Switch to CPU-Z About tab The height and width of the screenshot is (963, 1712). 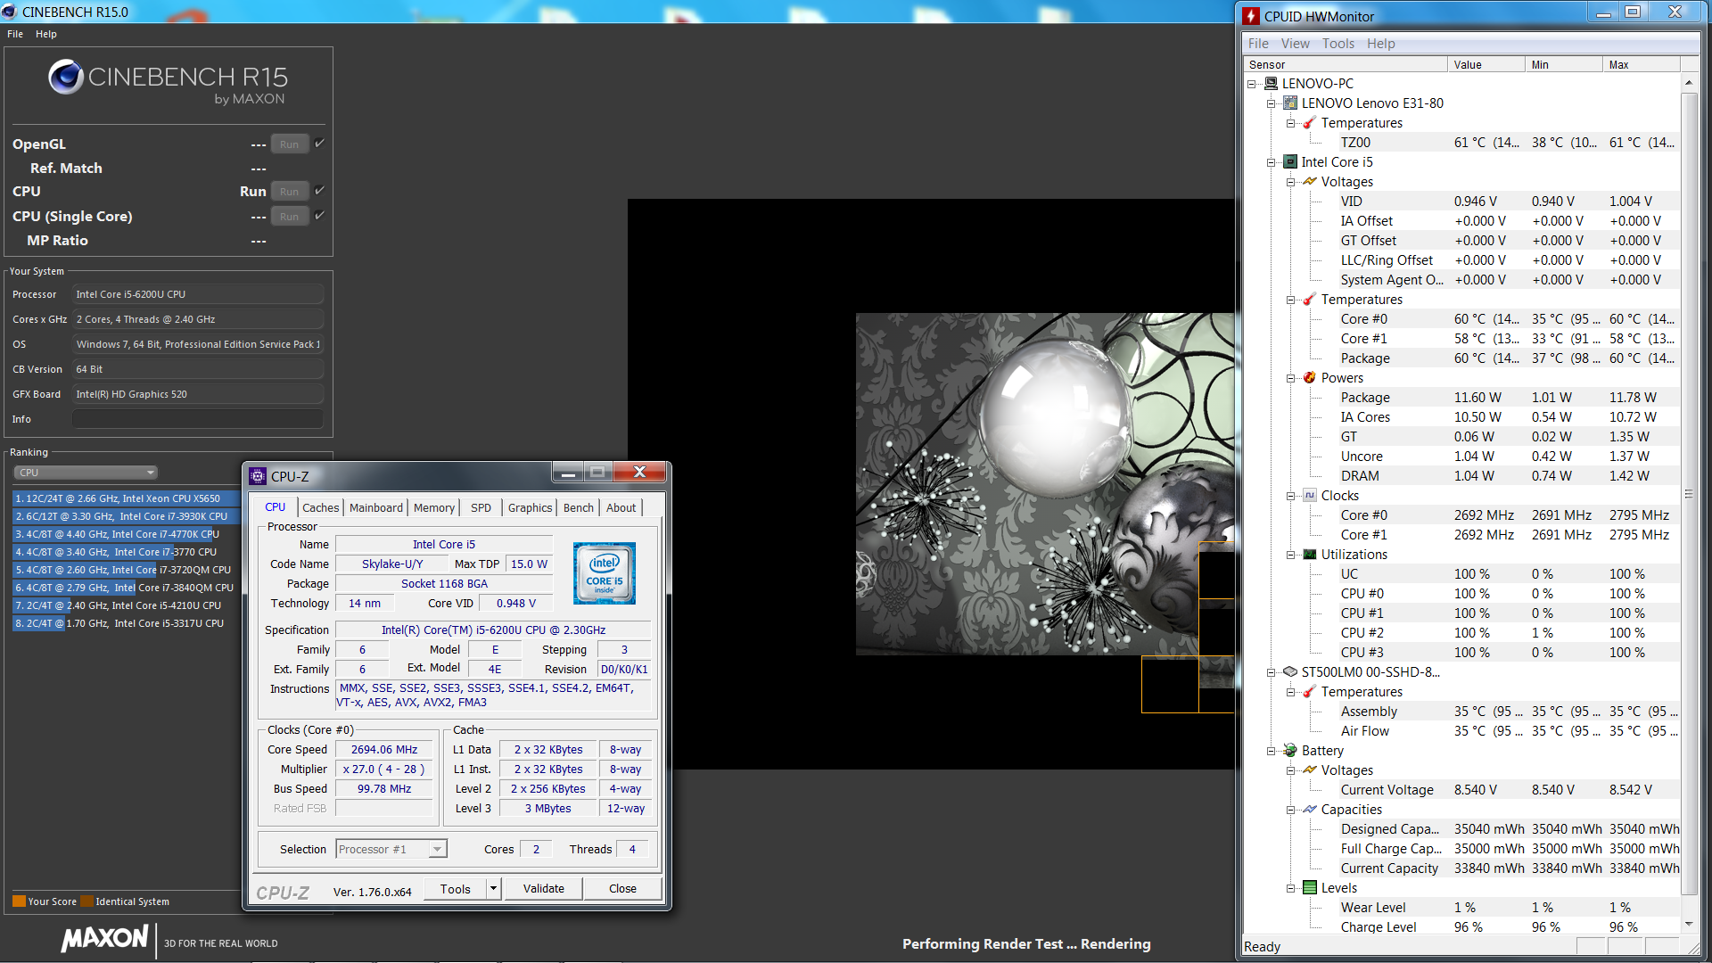[621, 507]
